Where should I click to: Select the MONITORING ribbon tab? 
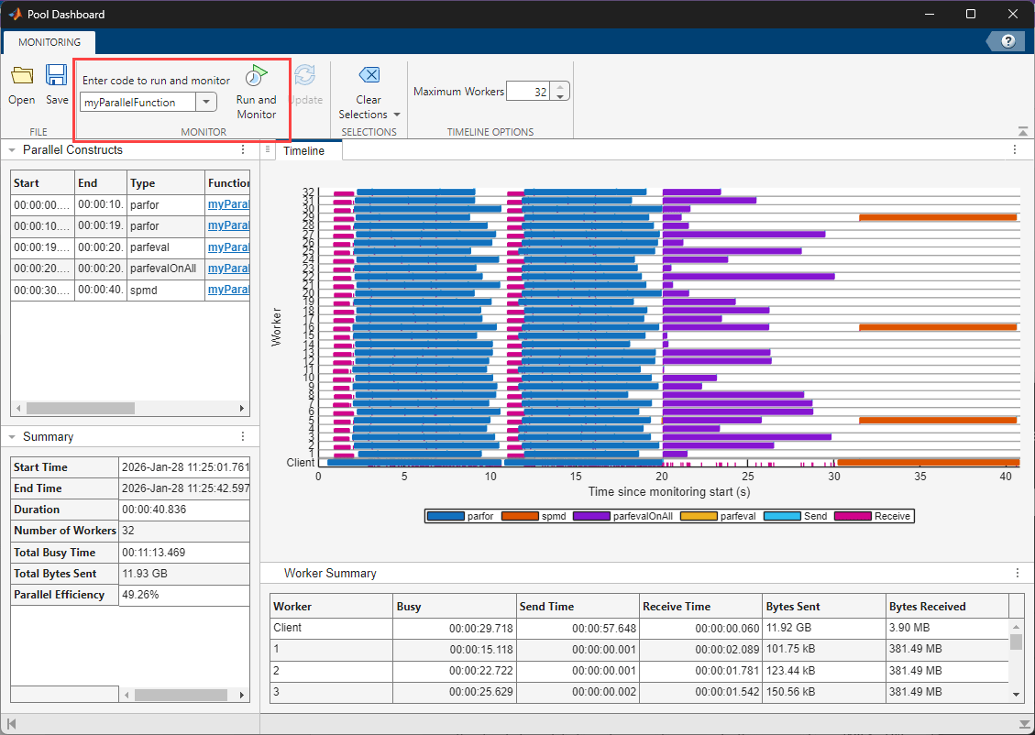50,42
